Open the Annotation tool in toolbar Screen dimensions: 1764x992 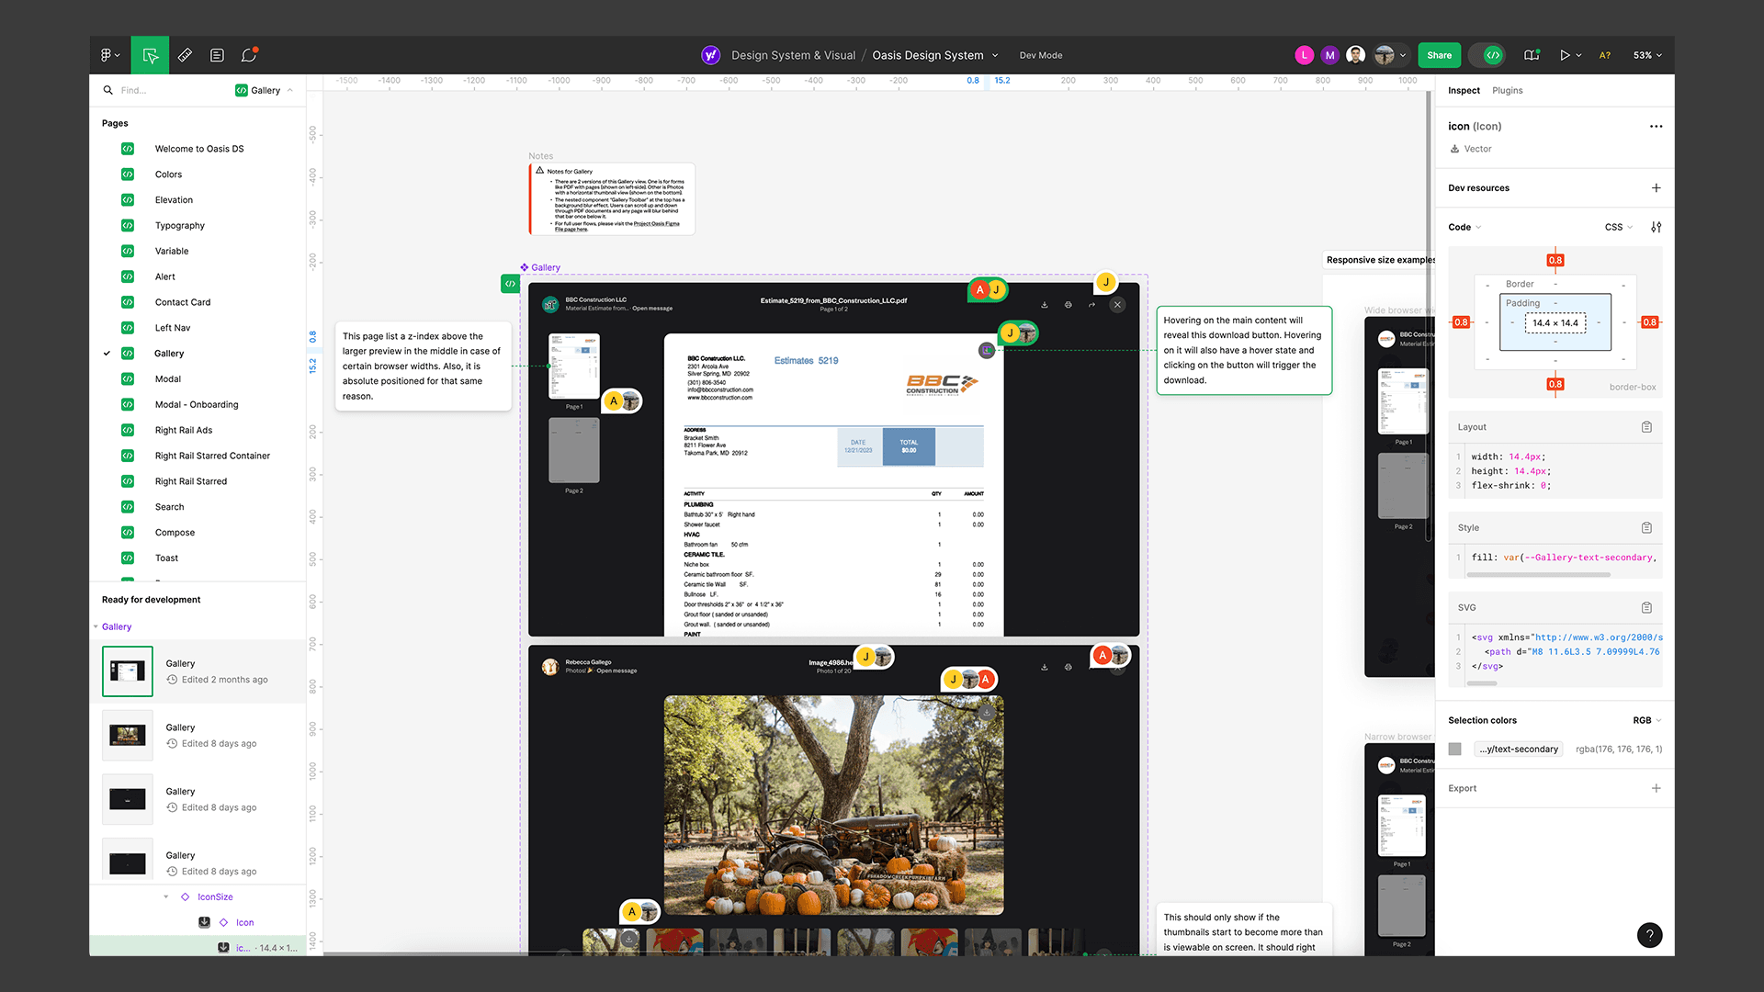[x=217, y=55]
